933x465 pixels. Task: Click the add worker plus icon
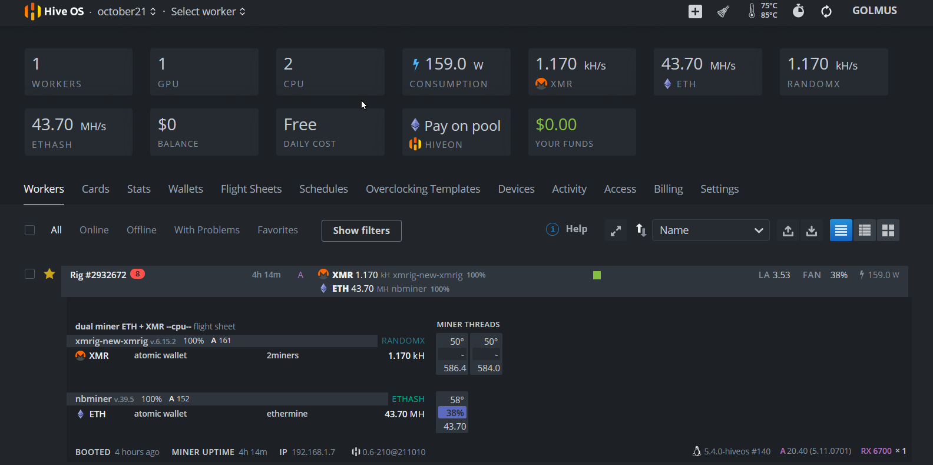[695, 12]
